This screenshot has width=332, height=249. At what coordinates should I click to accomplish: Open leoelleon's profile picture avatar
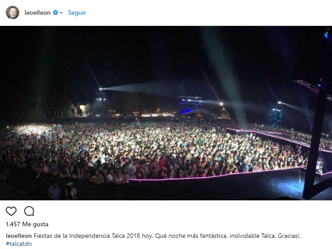click(x=12, y=12)
